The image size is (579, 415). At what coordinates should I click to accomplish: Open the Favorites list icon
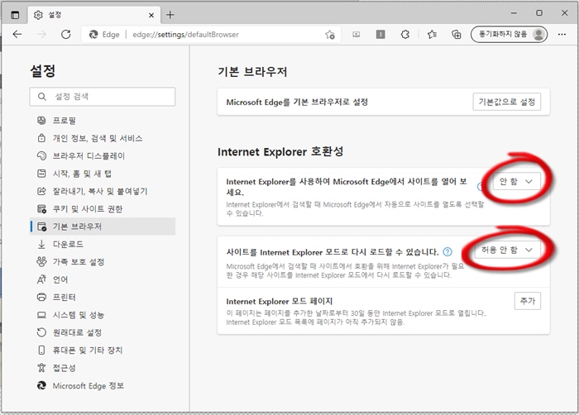(432, 35)
